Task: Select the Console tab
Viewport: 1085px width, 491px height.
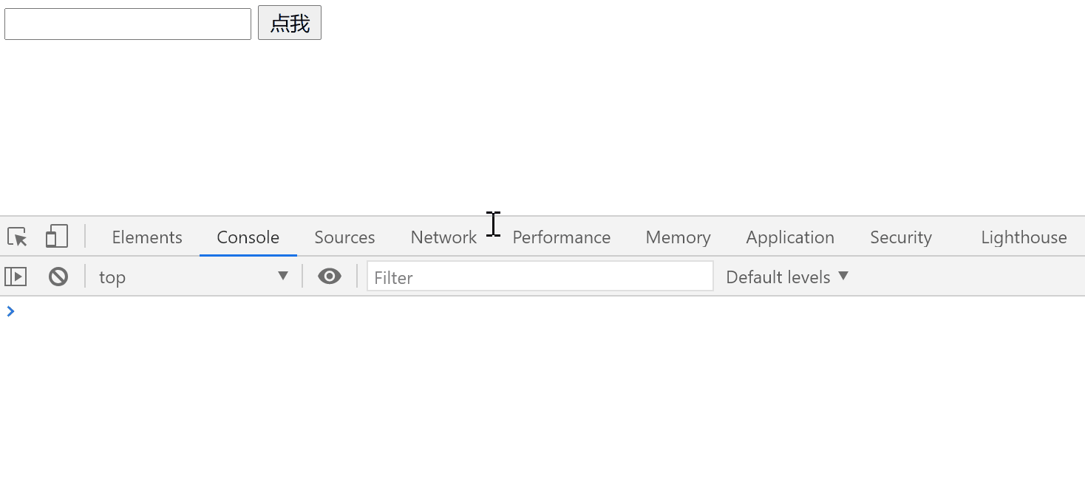Action: click(x=248, y=237)
